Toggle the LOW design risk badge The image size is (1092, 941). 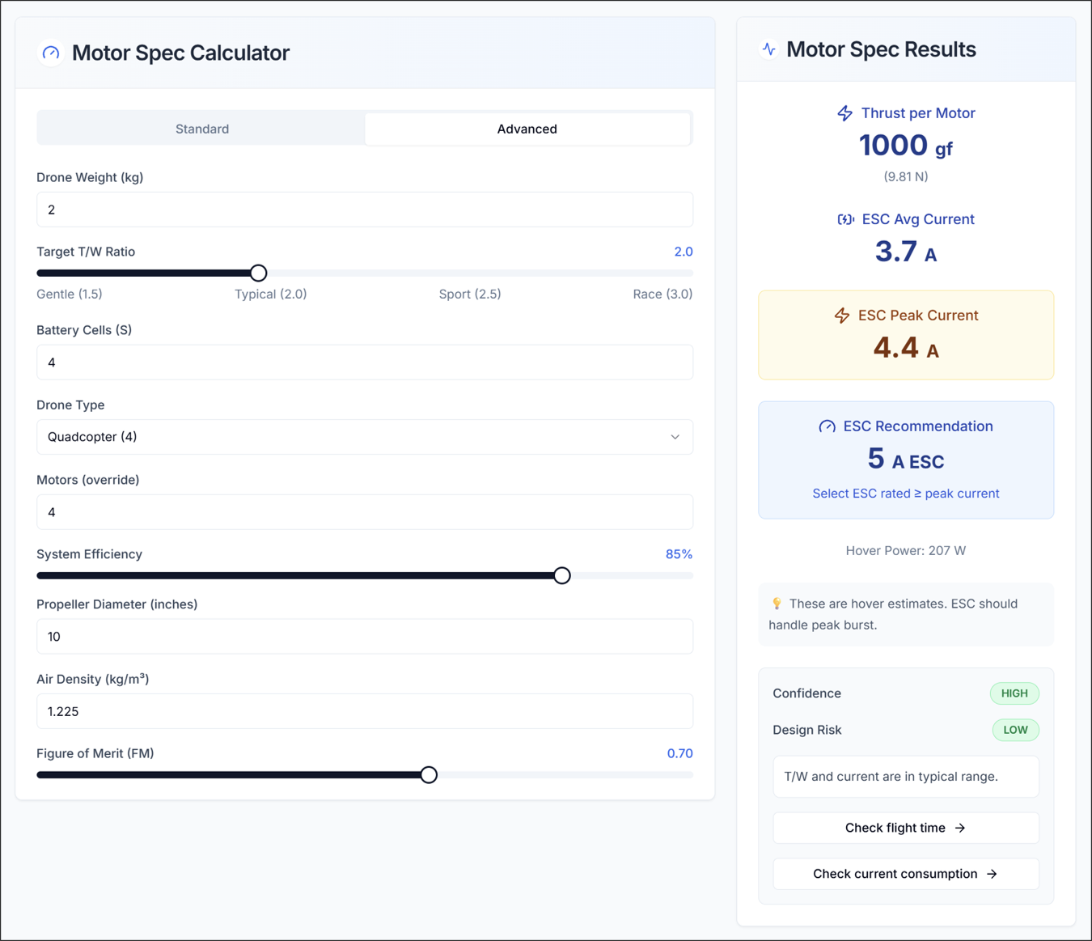1015,730
